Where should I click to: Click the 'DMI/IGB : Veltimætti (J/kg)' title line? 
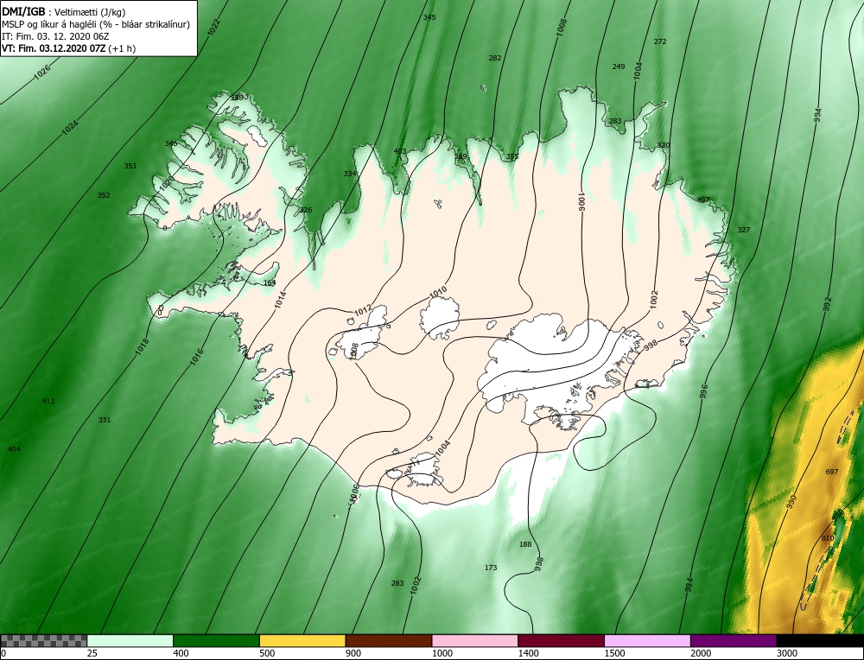tap(63, 12)
